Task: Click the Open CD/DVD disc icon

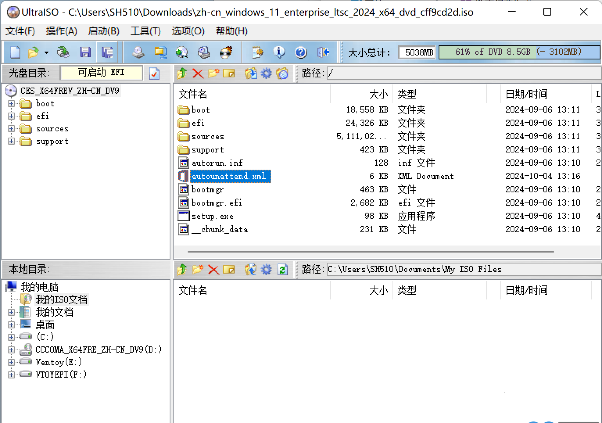Action: tap(63, 52)
